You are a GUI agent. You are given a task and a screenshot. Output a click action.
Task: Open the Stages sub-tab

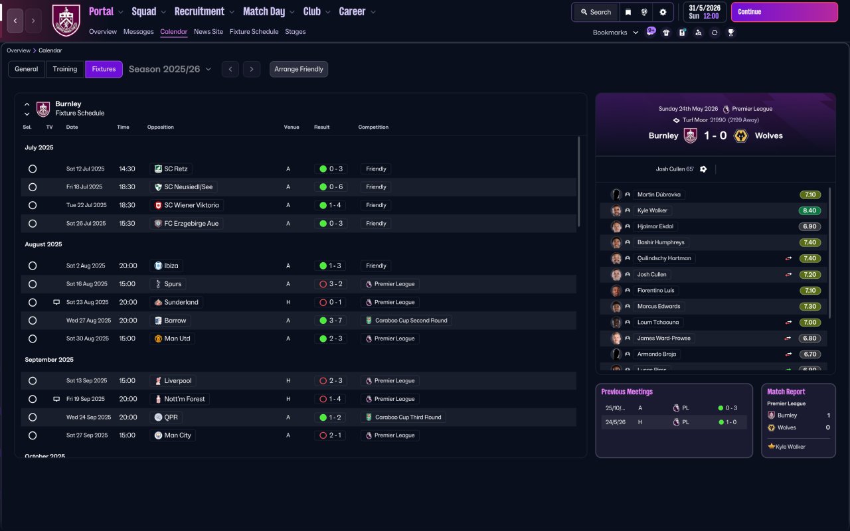(296, 32)
